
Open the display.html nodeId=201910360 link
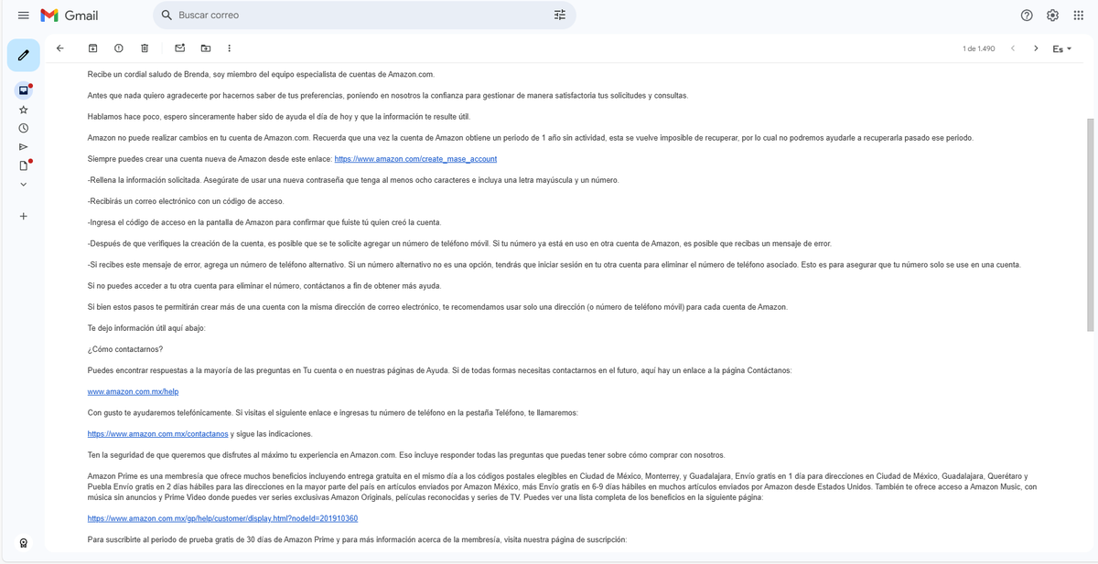(222, 518)
